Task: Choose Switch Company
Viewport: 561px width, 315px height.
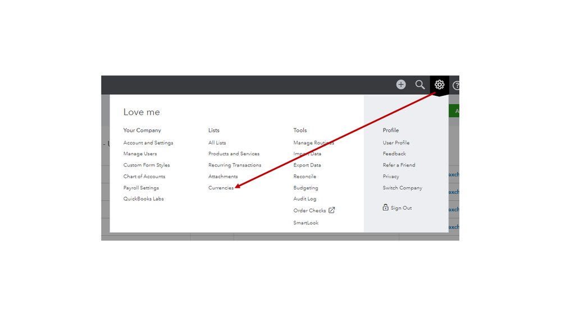Action: click(x=403, y=188)
